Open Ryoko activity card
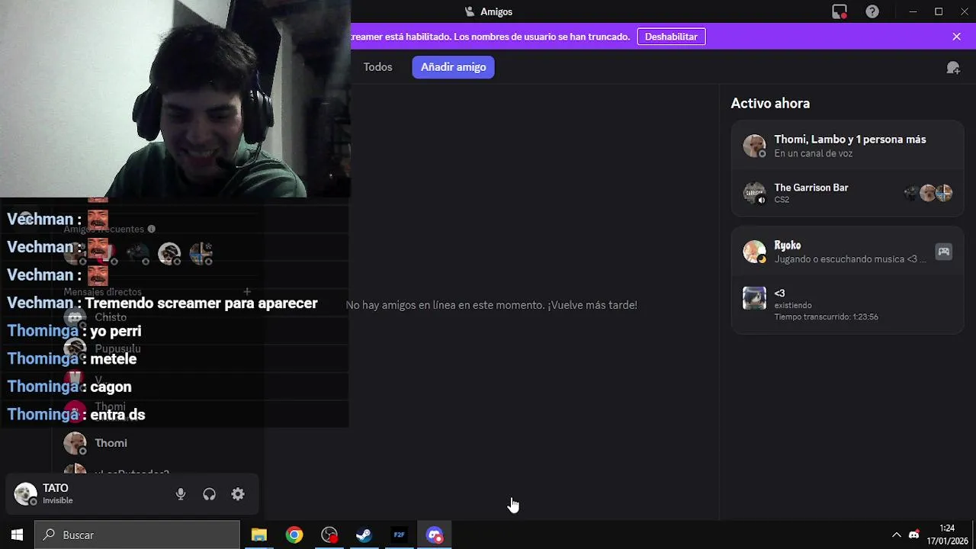The image size is (976, 549). click(847, 252)
